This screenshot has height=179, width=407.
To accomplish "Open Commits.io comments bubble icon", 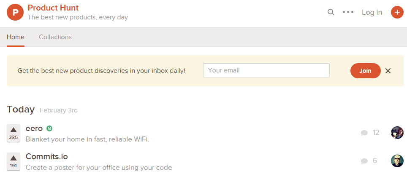I will 364,161.
